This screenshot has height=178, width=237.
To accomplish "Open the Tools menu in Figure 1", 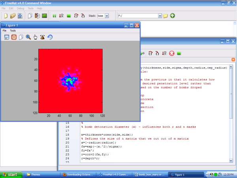I will coord(13,30).
